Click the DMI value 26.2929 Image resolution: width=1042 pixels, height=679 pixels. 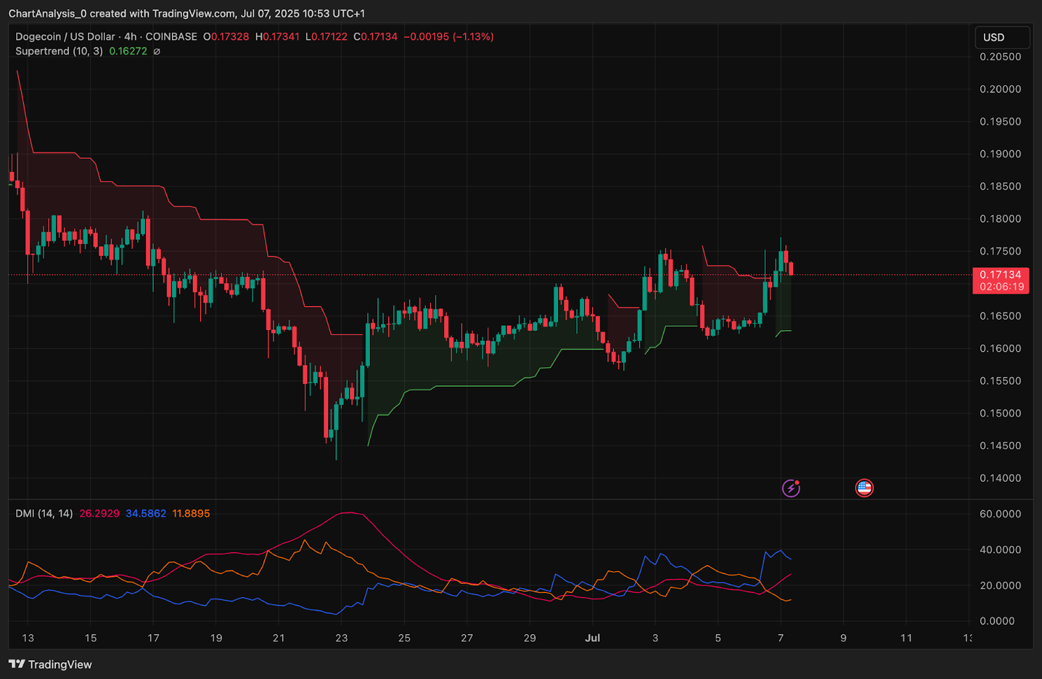[x=100, y=514]
